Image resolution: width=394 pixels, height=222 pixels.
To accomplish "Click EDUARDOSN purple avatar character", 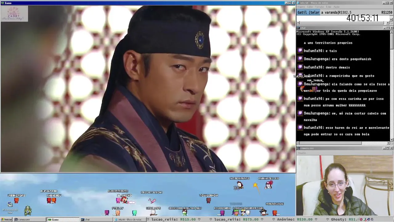I will pos(222,212).
